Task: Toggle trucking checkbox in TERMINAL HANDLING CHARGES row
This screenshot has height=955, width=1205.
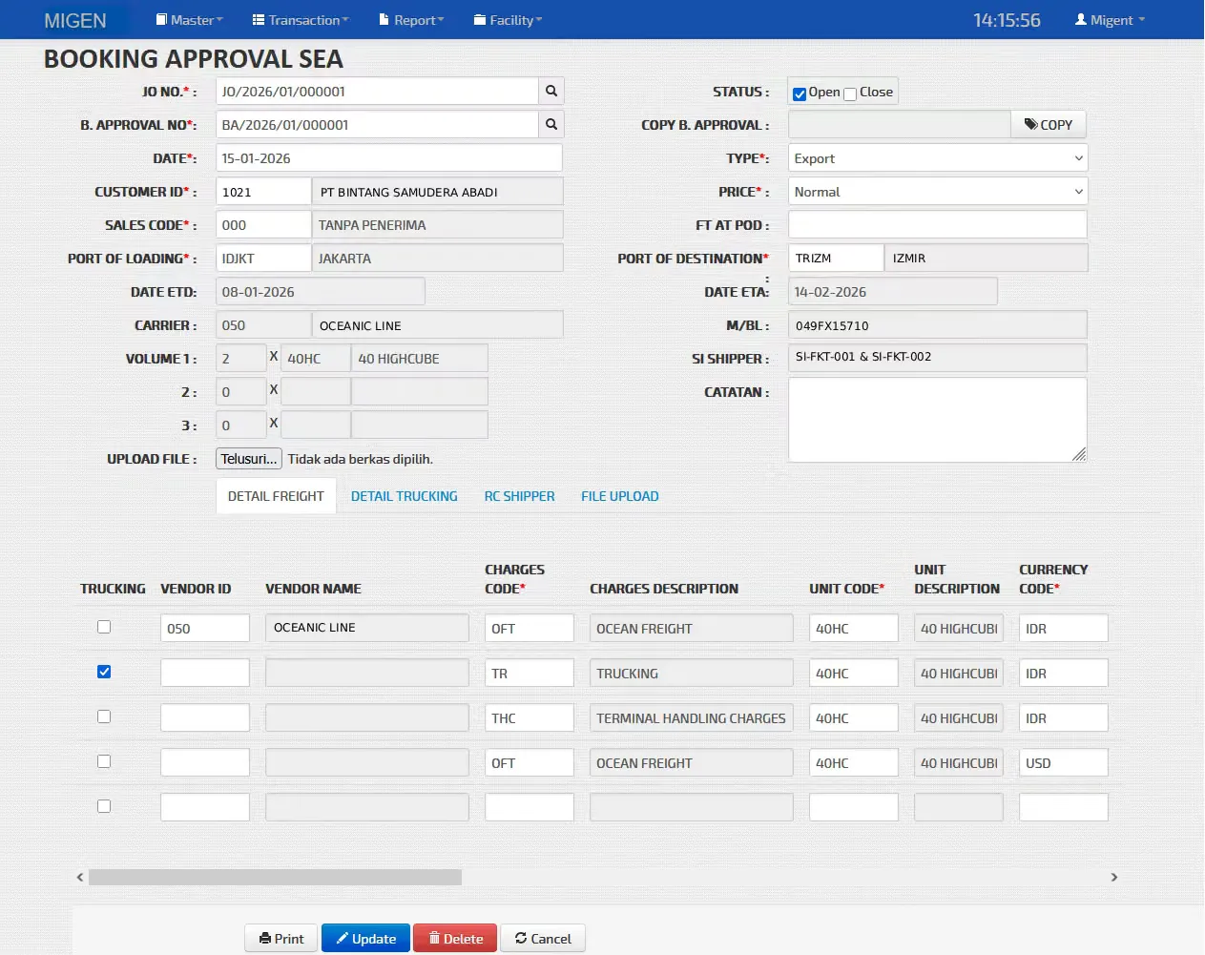Action: 104,716
